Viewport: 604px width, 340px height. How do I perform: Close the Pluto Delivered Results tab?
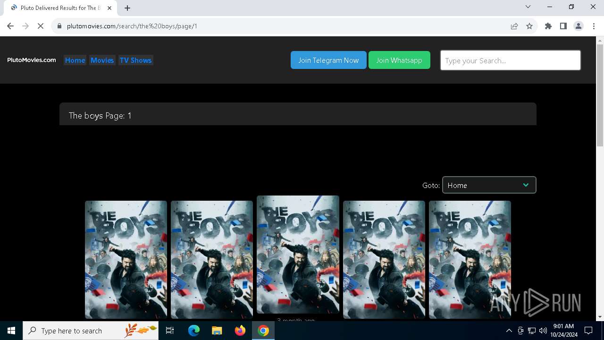(x=109, y=8)
